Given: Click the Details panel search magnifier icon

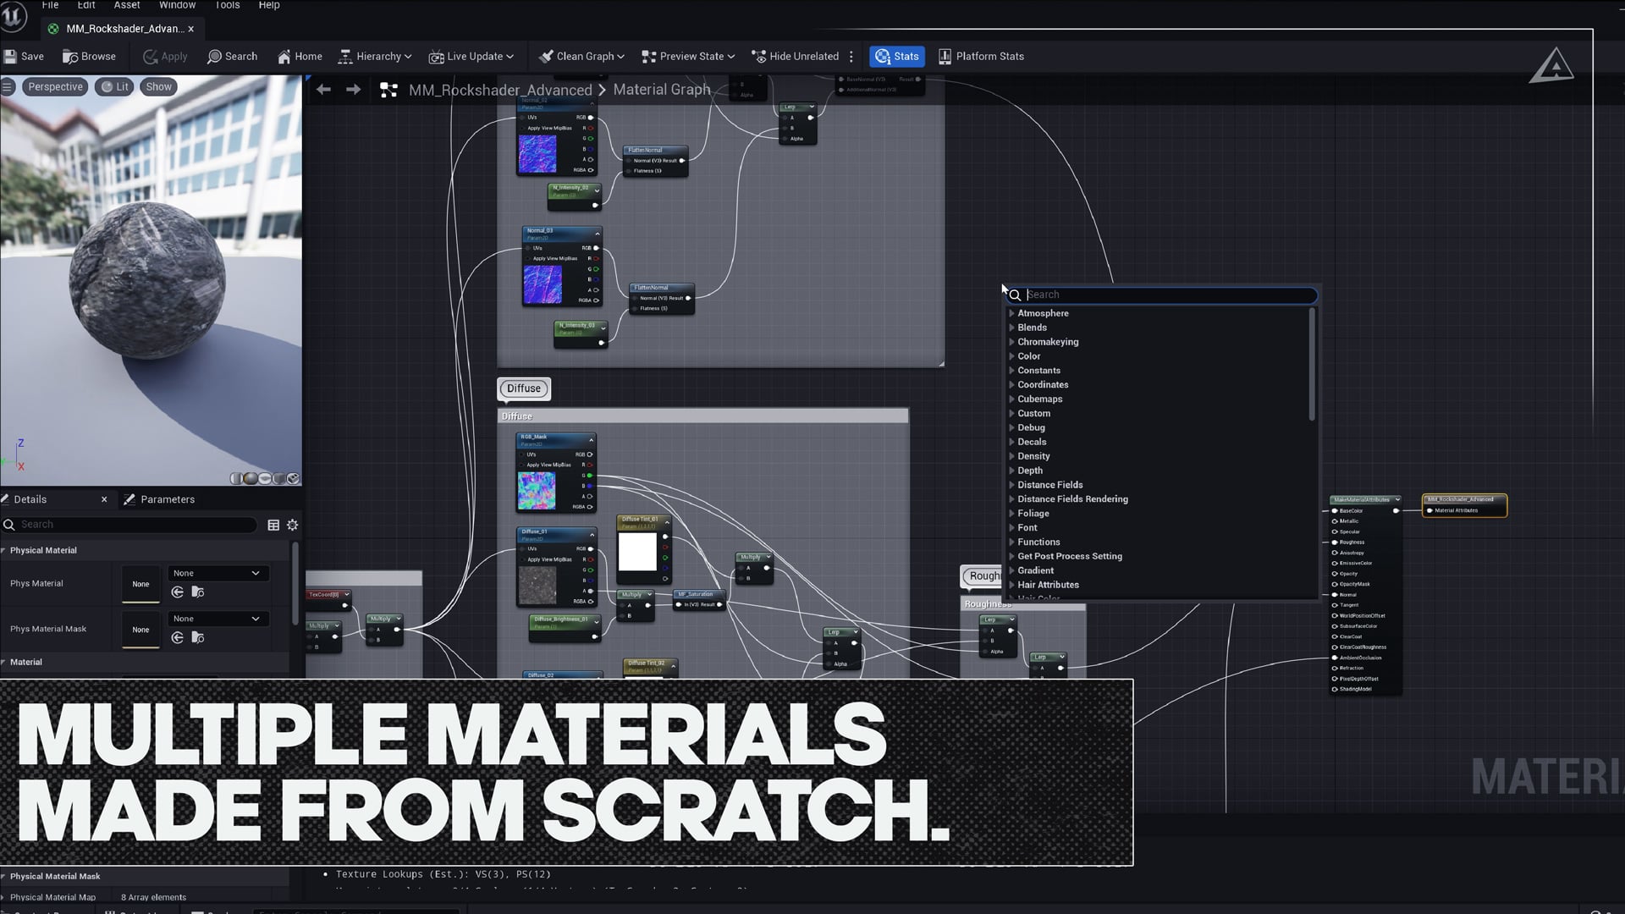Looking at the screenshot, I should coord(9,526).
